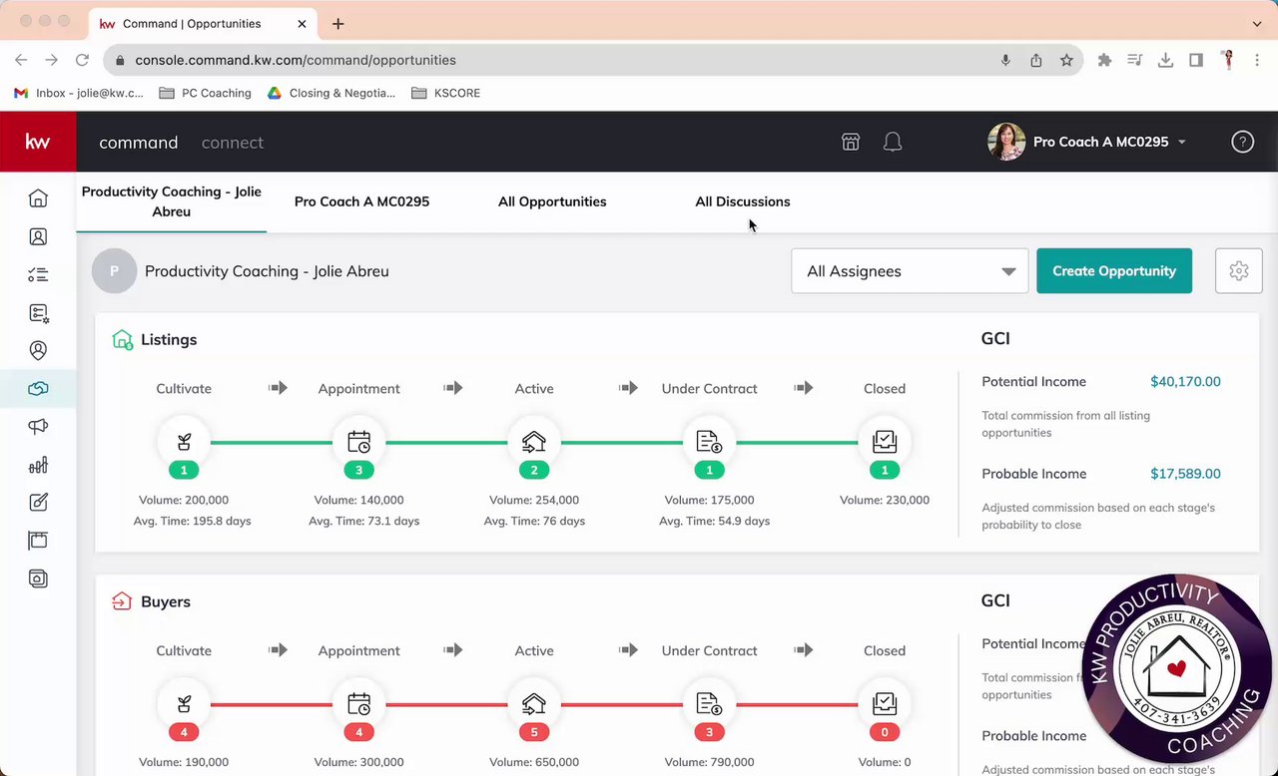This screenshot has width=1278, height=776.
Task: Click user profile avatar photo
Action: [1006, 142]
